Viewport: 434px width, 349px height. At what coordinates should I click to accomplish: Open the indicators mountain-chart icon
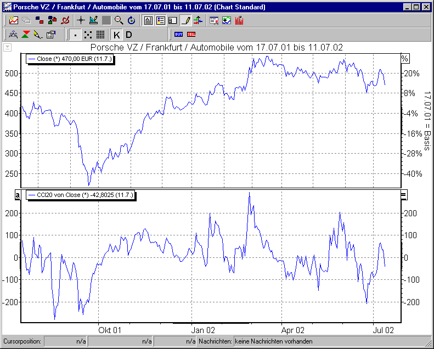[14, 35]
